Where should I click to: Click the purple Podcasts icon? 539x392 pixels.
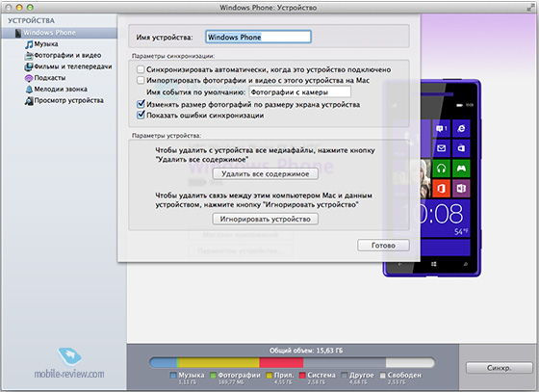click(x=29, y=78)
